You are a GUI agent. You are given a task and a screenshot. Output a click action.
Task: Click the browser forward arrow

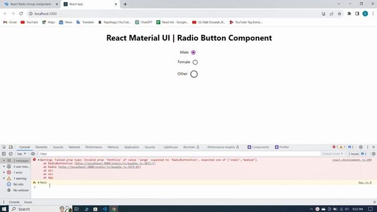[13, 14]
